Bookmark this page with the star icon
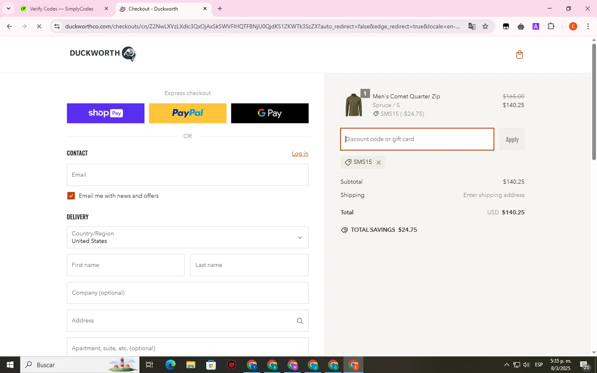Screen dimensions: 597x373 click(x=485, y=26)
